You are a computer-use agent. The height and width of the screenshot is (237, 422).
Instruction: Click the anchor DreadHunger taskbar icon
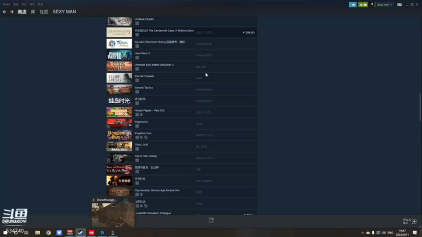point(113,233)
